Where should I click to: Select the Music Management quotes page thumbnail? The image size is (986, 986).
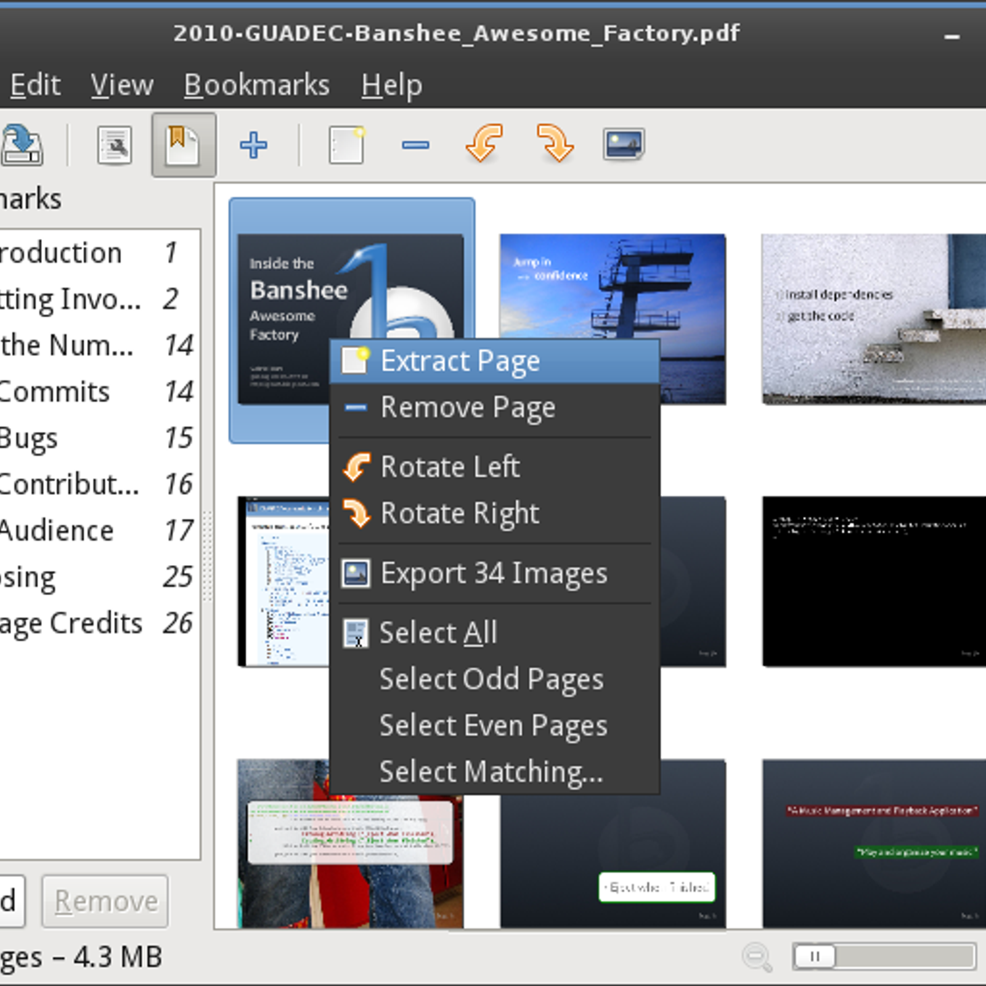874,844
